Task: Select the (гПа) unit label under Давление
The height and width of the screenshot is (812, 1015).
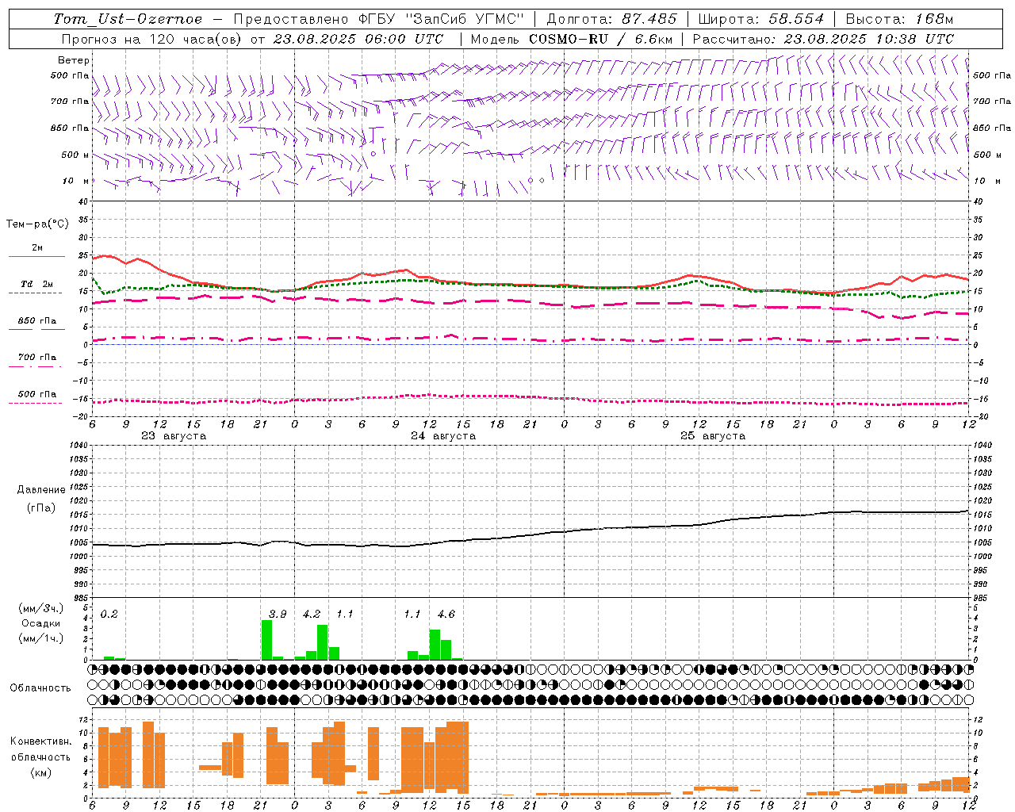Action: point(41,508)
